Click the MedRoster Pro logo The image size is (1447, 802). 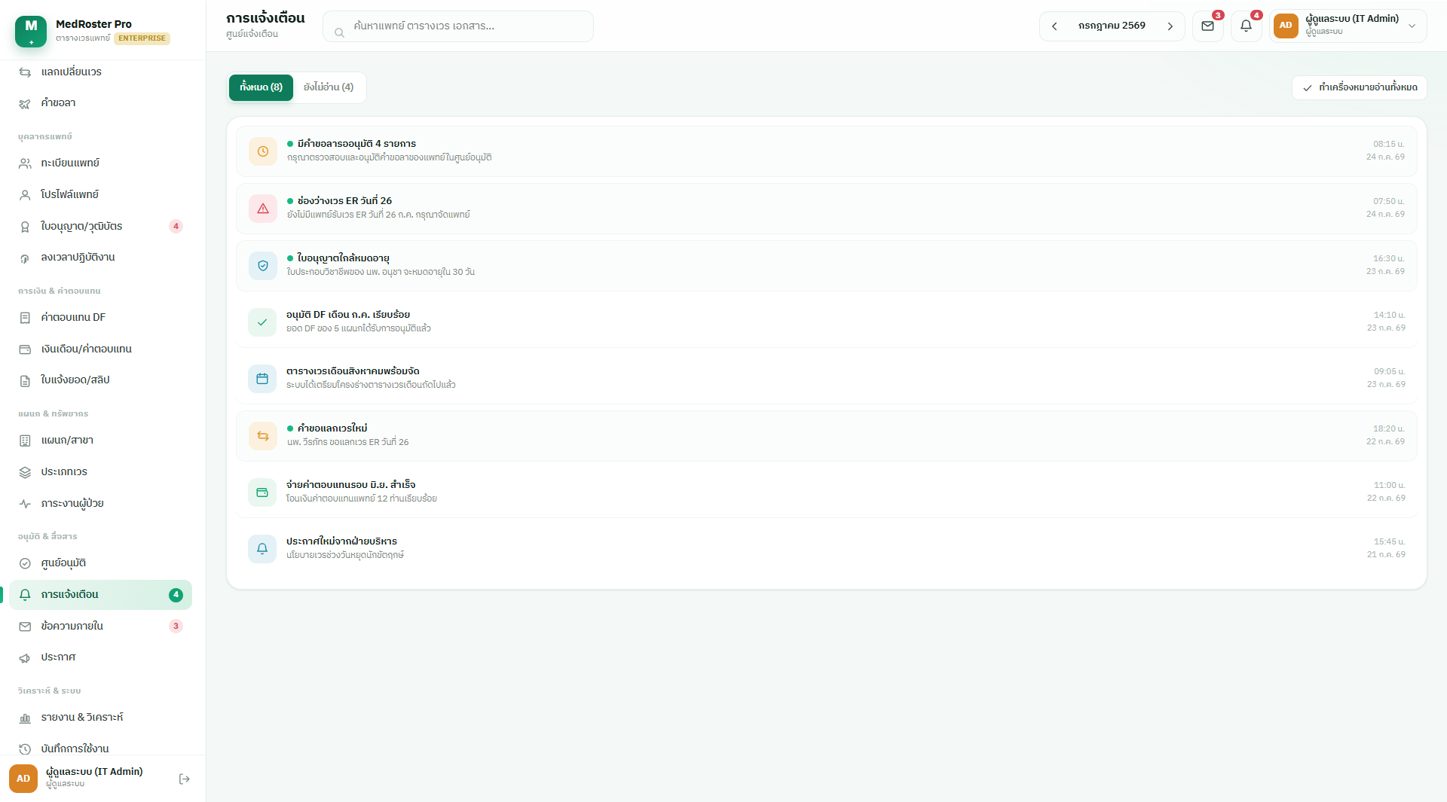point(31,31)
